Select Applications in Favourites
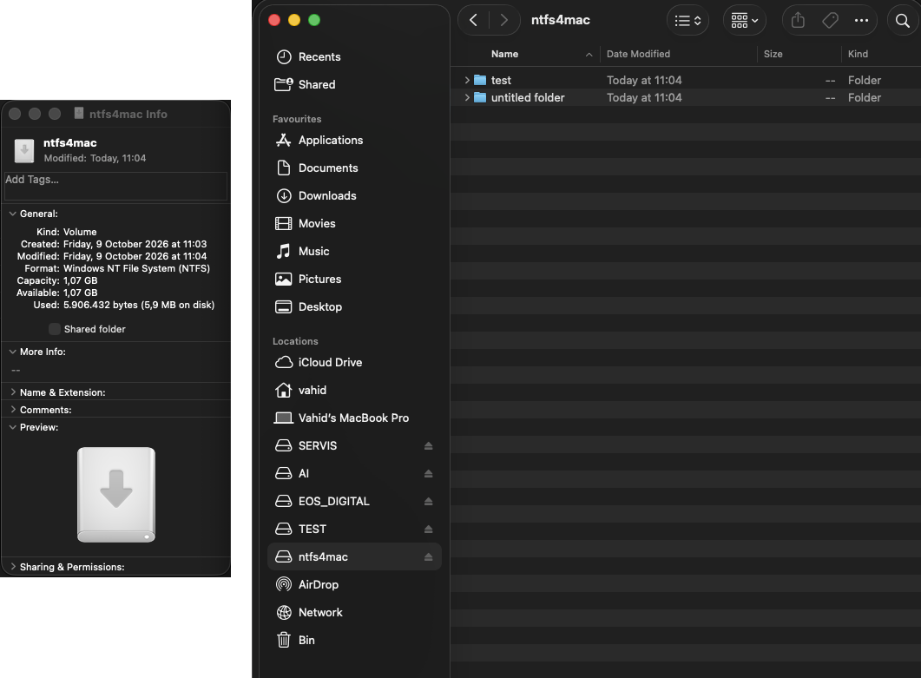Viewport: 921px width, 678px height. (355, 141)
